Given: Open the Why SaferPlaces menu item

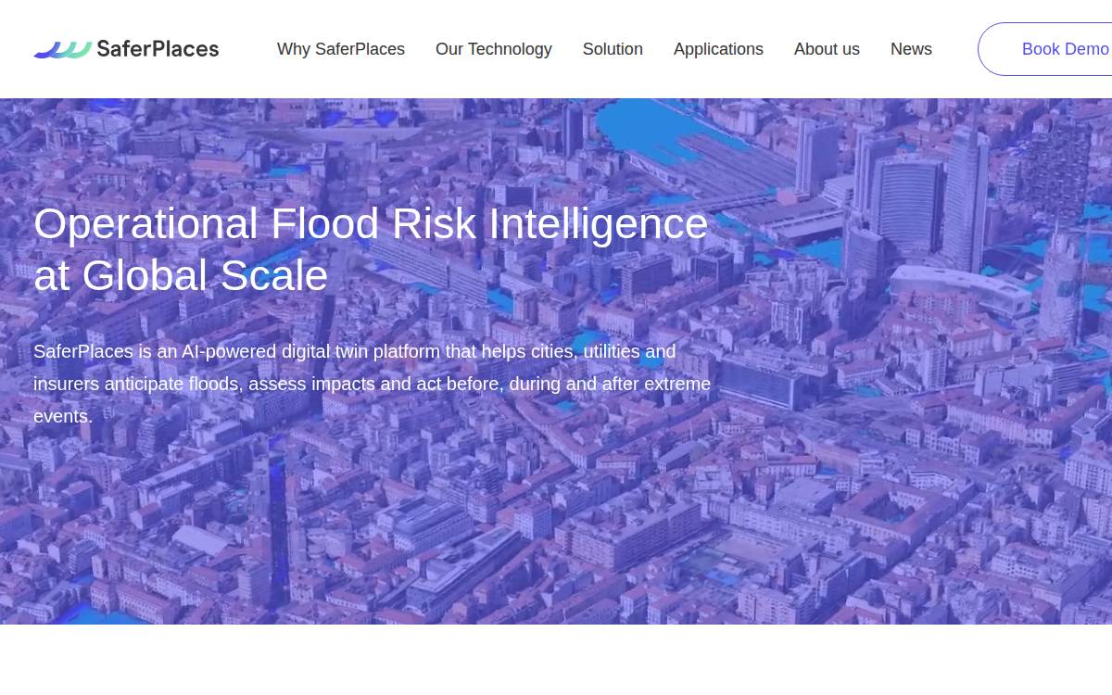Looking at the screenshot, I should point(341,49).
